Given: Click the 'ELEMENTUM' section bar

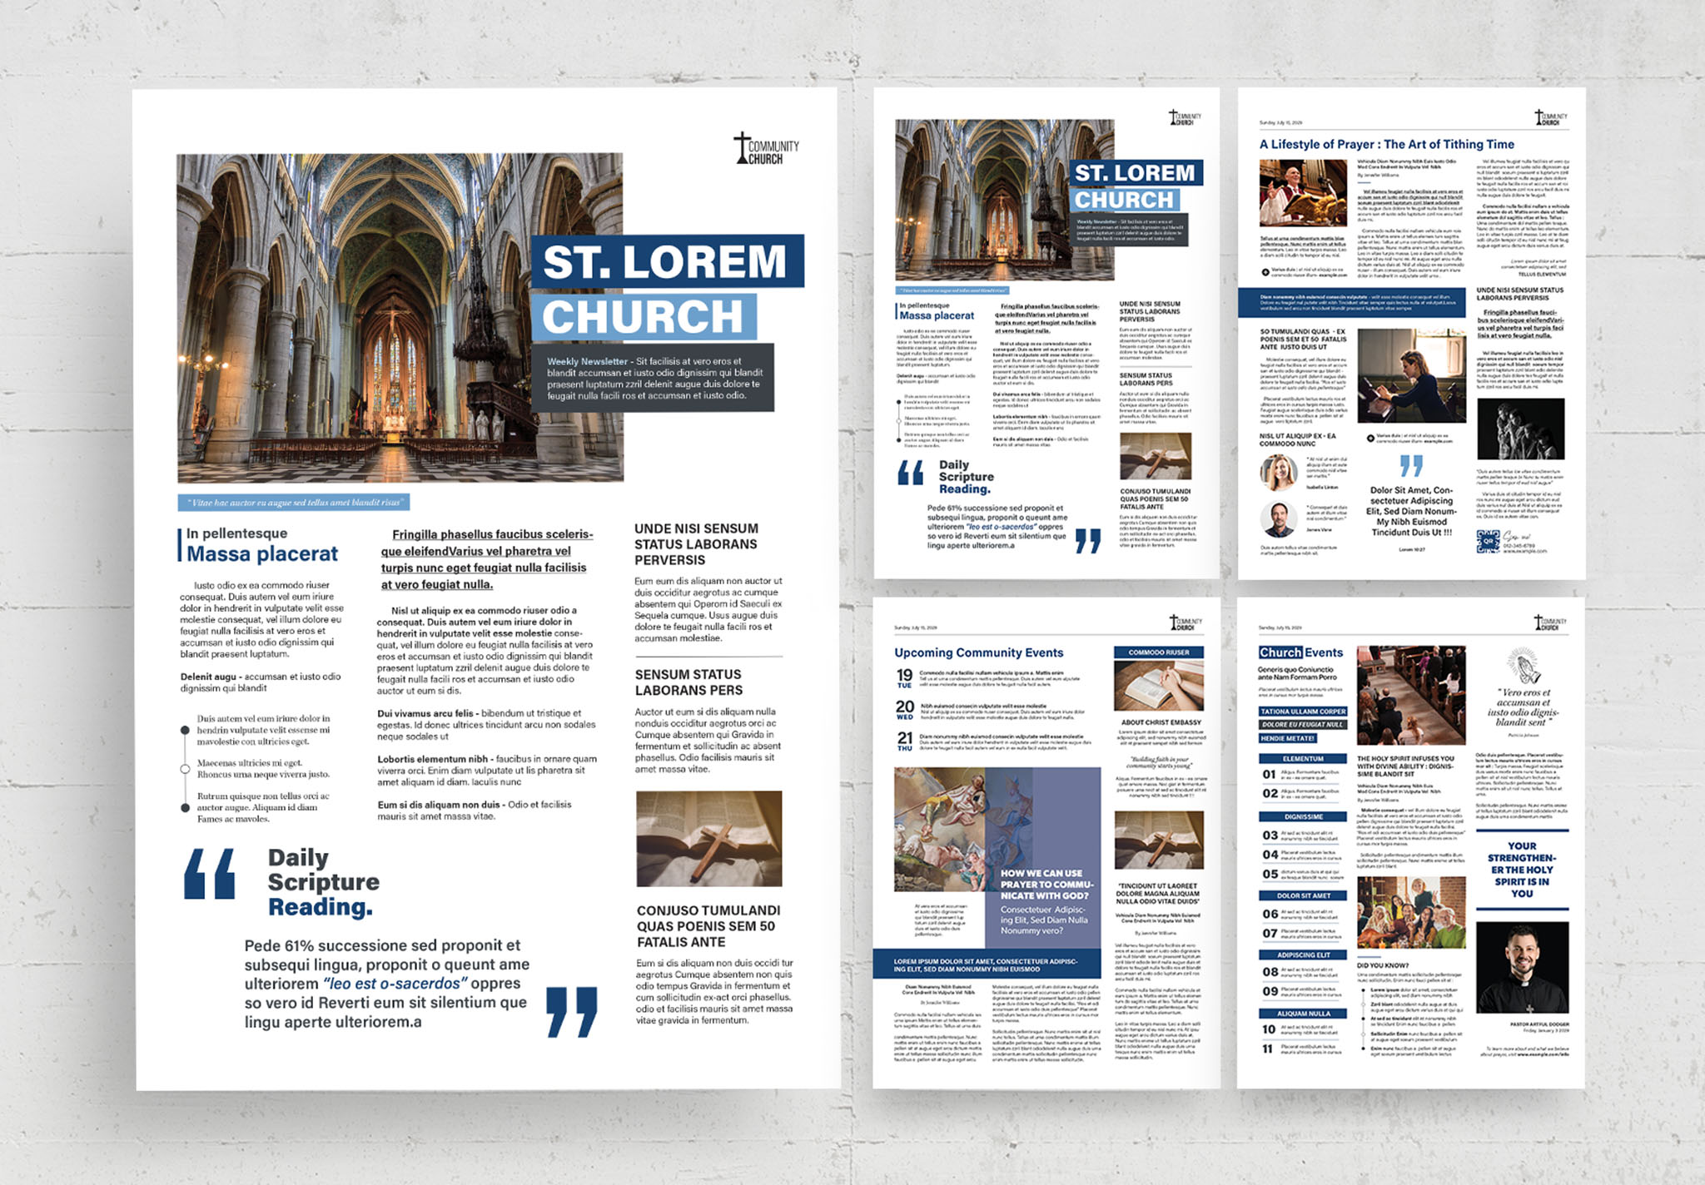Looking at the screenshot, I should (1303, 759).
